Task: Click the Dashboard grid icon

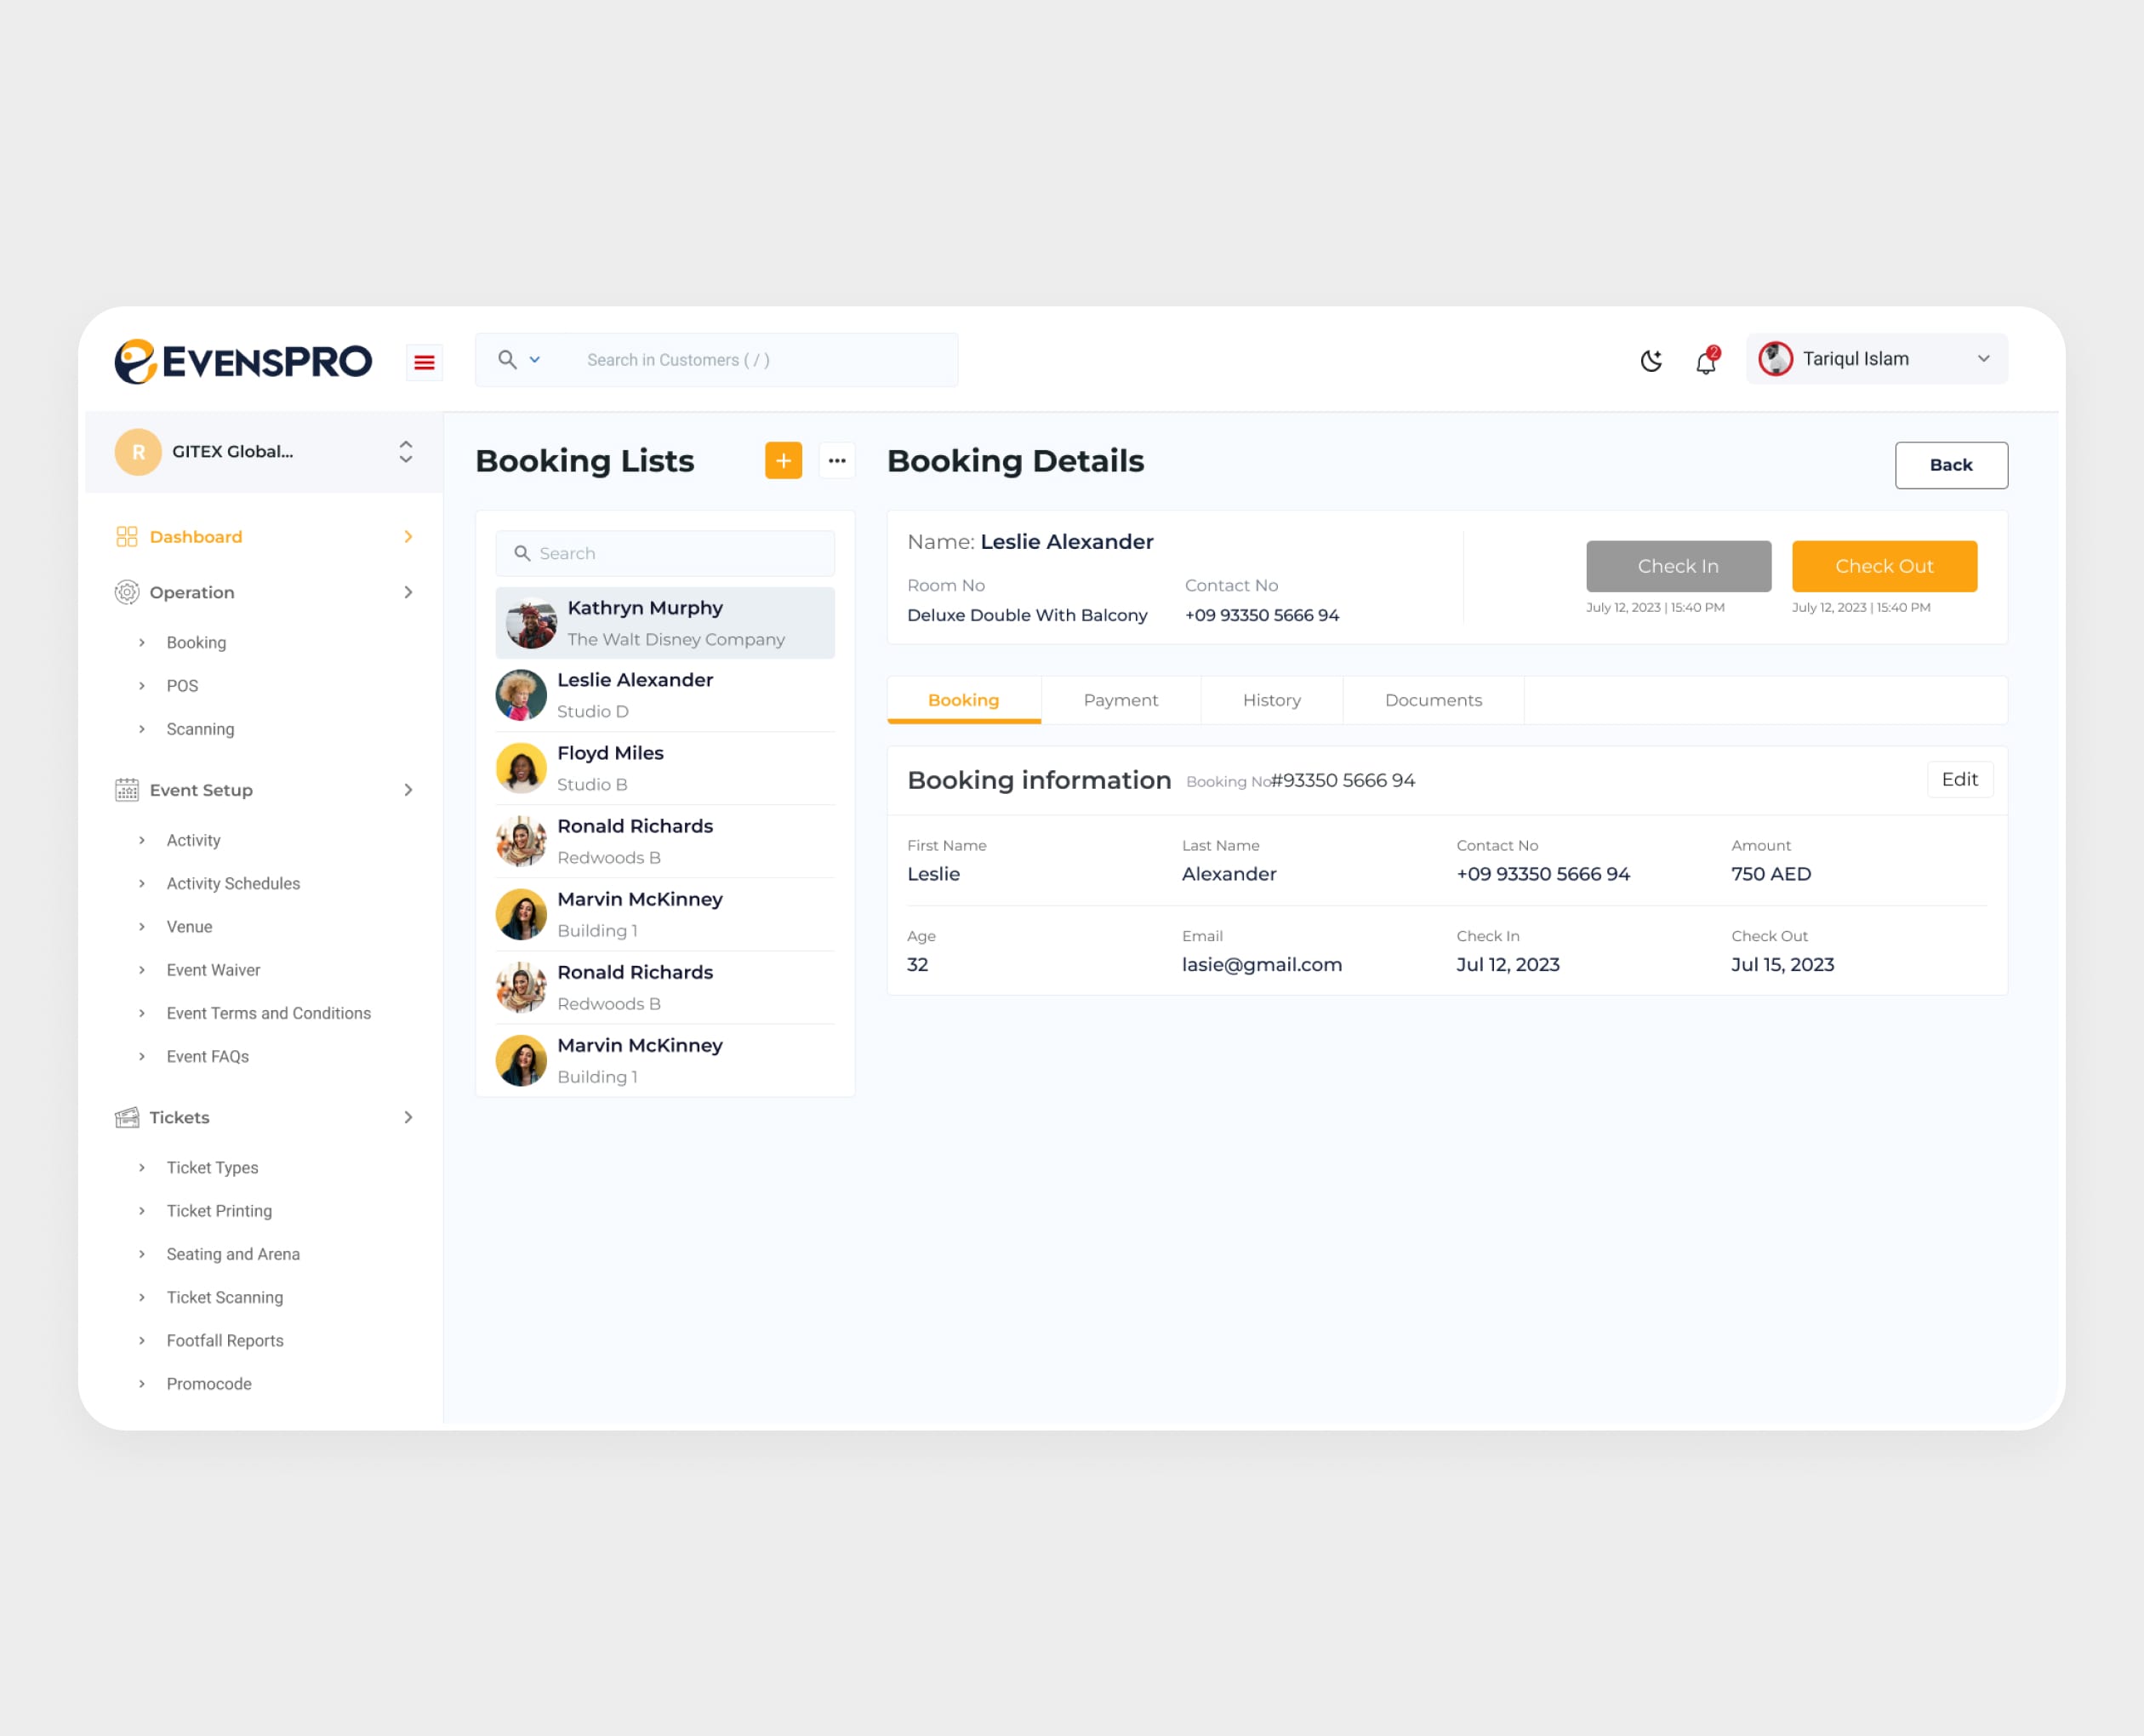Action: [127, 536]
